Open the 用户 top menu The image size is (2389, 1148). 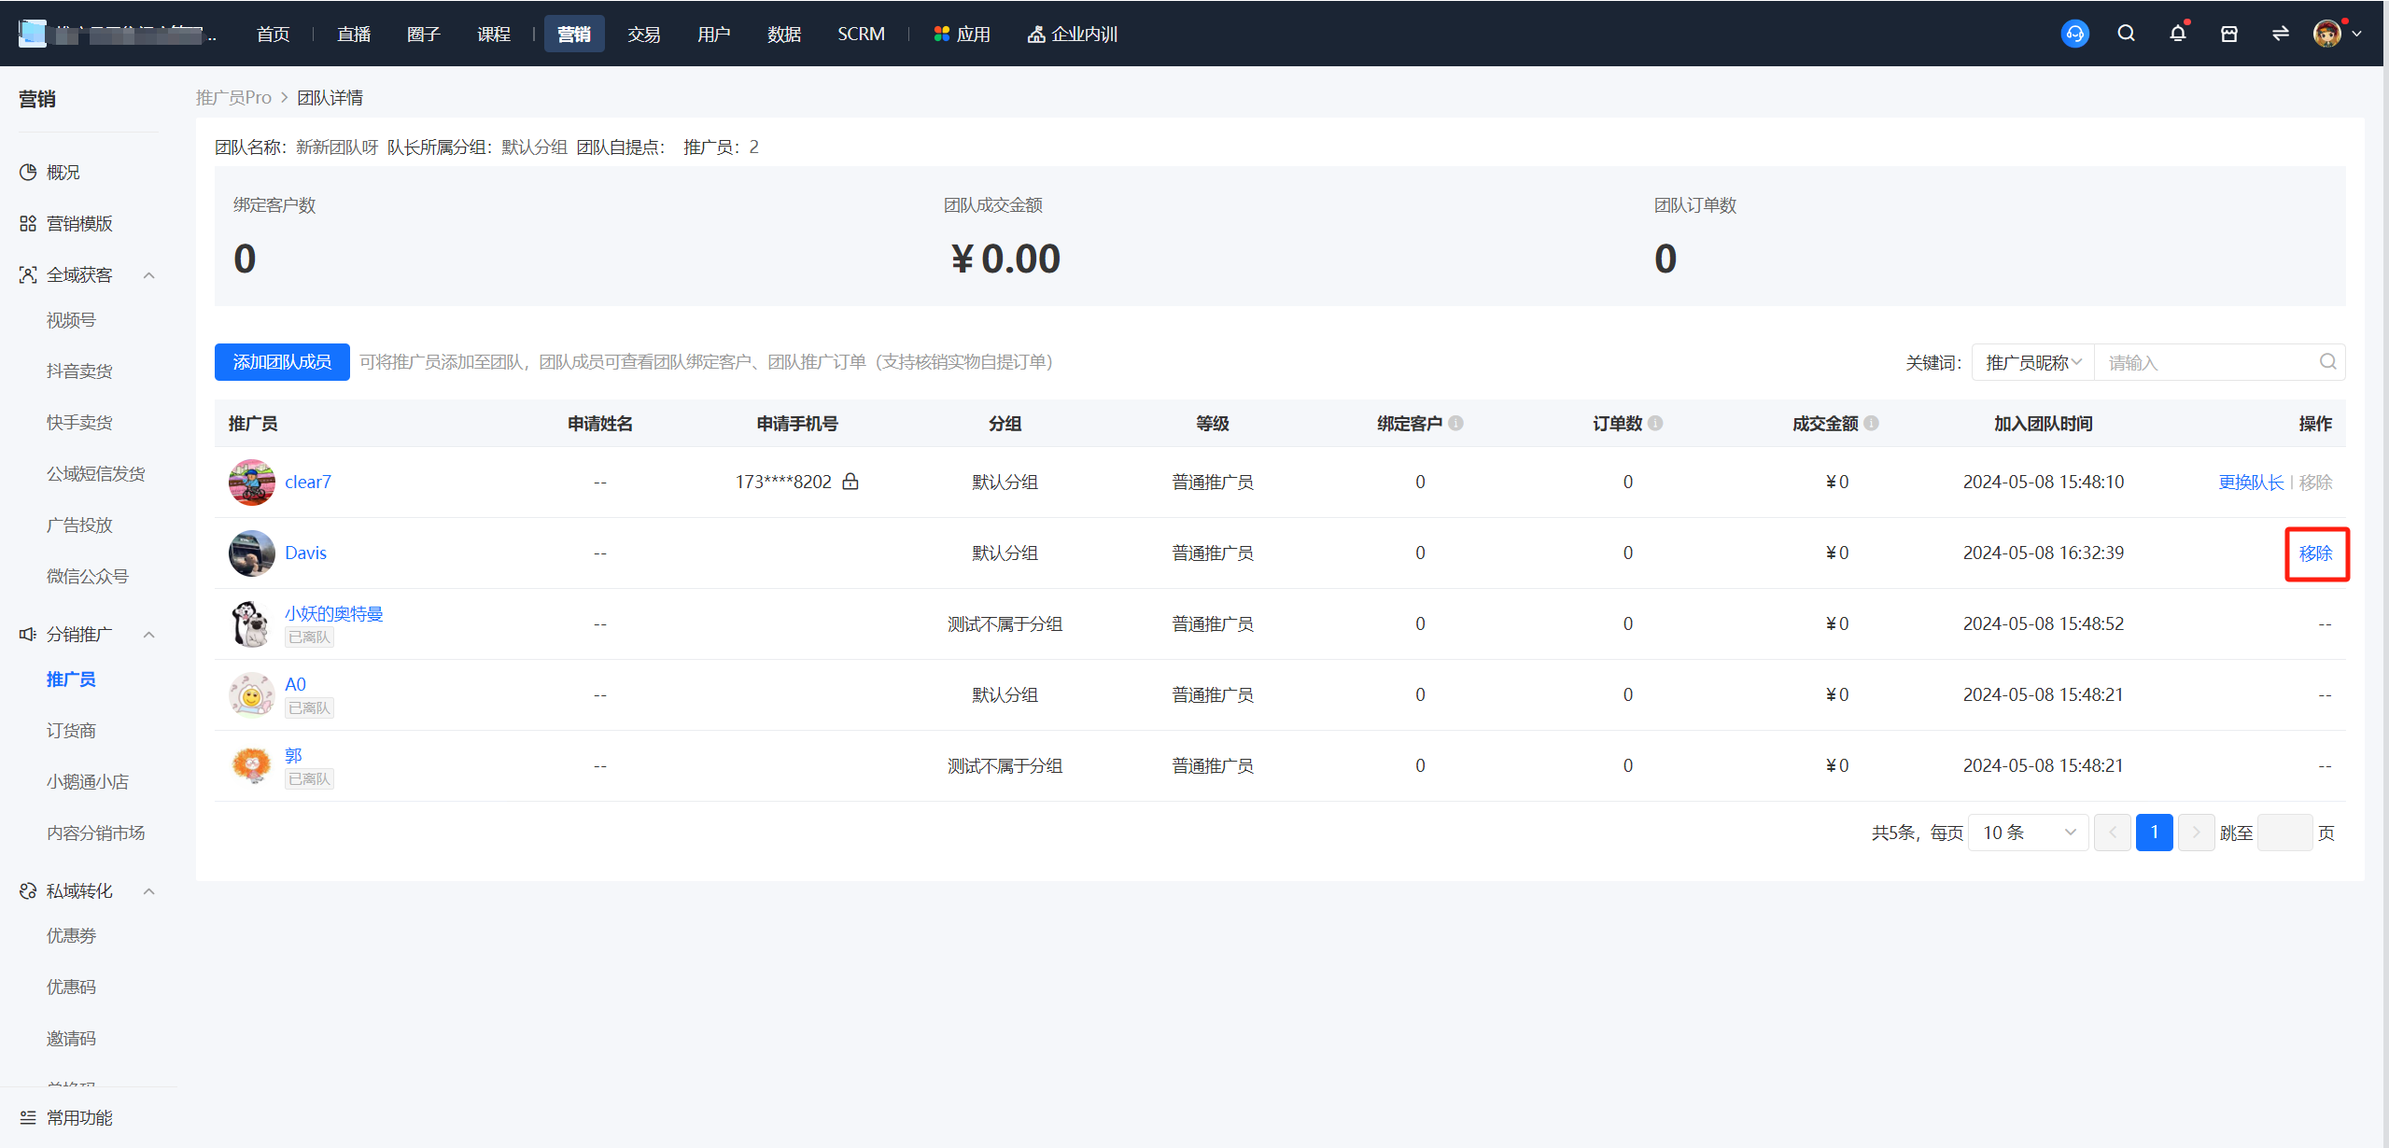point(713,34)
